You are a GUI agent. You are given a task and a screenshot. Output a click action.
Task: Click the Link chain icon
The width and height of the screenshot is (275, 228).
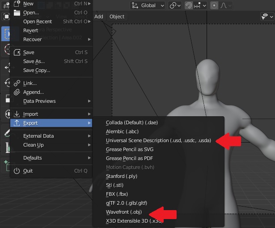coord(17,83)
